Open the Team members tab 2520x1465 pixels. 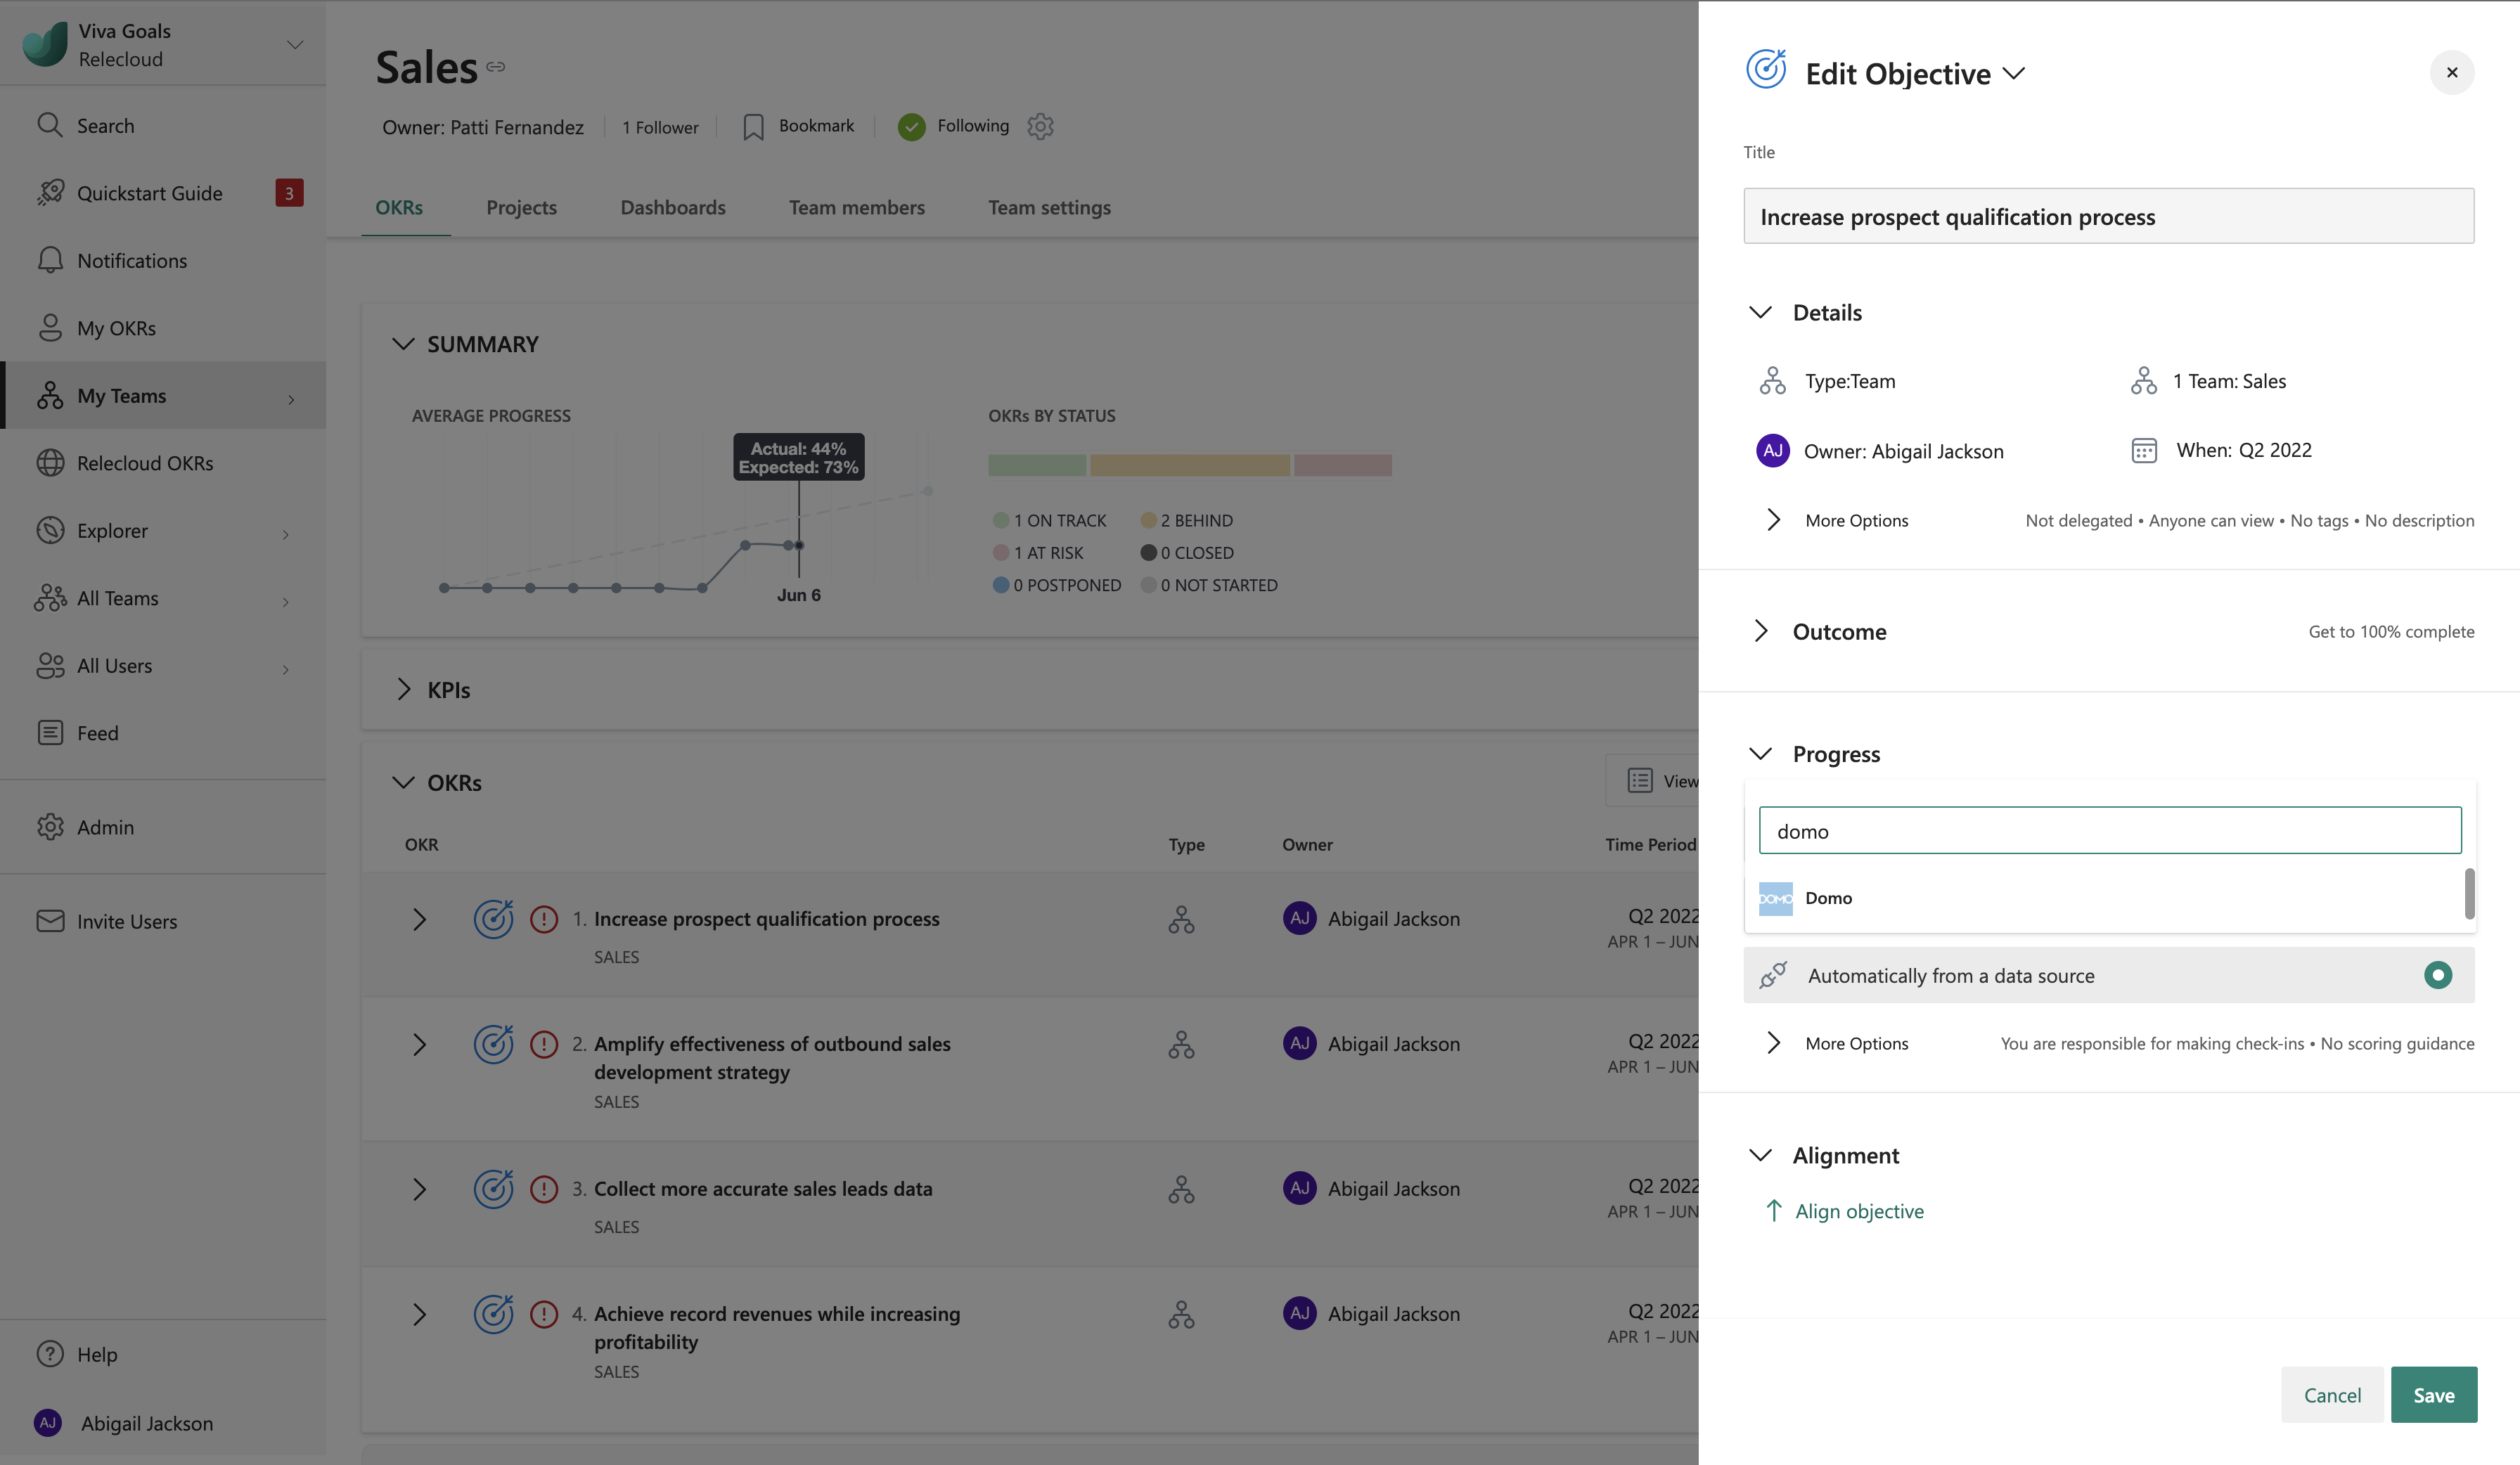coord(856,207)
